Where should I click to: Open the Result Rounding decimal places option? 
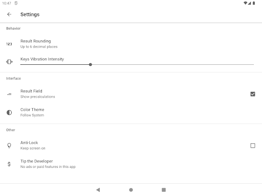click(x=131, y=44)
